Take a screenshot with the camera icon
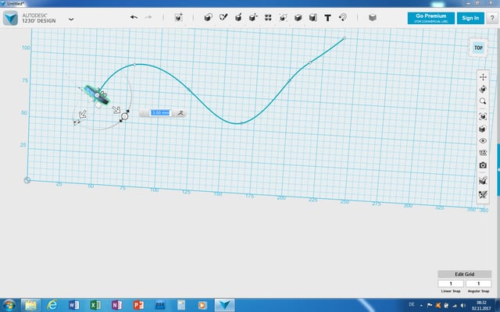500x312 pixels. (483, 165)
